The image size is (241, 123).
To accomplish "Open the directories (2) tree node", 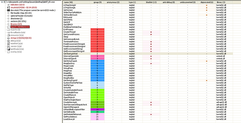I will click(x=17, y=18).
